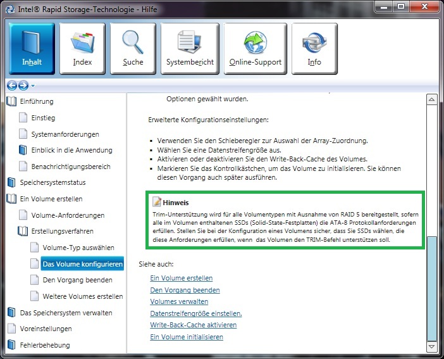
Task: Click the Systemanforderungen page icon
Action: click(x=23, y=134)
